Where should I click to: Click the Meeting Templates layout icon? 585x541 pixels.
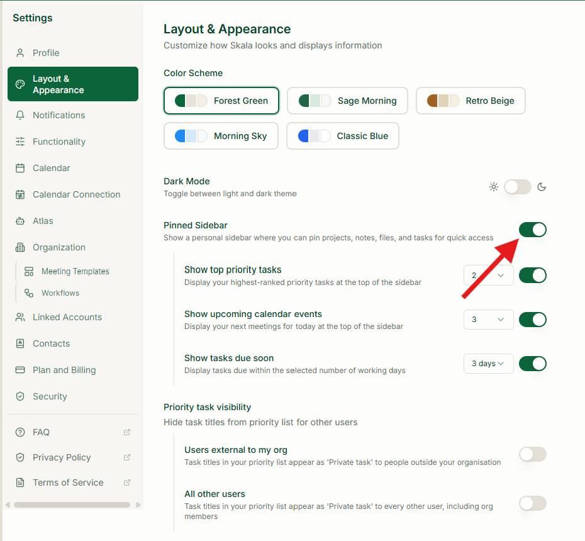(29, 271)
